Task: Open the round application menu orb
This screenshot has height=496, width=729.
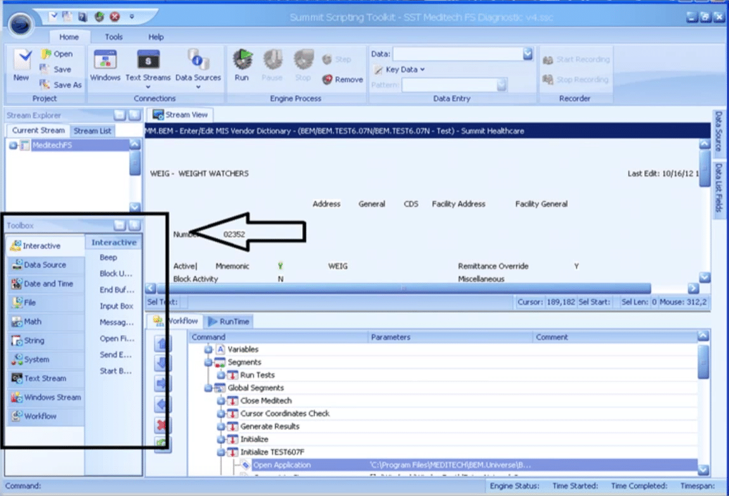Action: (20, 23)
